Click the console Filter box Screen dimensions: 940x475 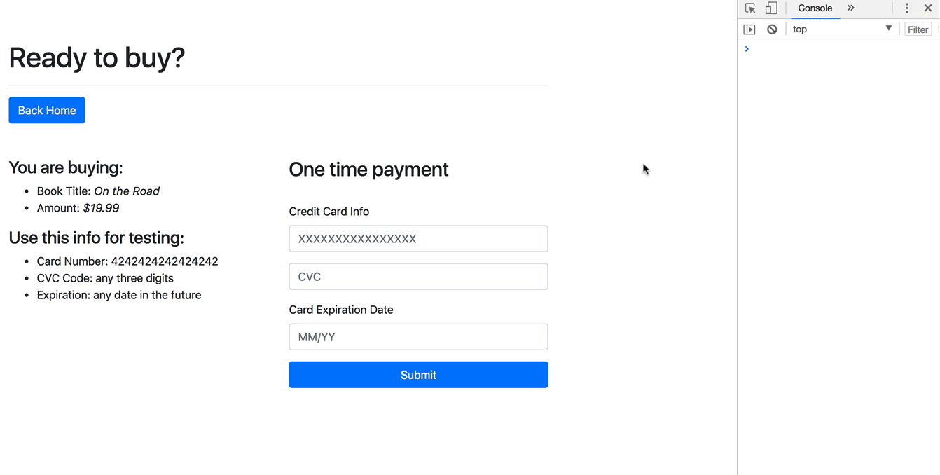918,29
